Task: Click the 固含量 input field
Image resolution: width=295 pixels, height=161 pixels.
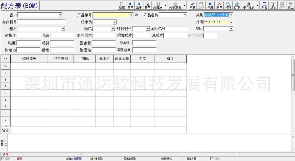Action: click(104, 43)
